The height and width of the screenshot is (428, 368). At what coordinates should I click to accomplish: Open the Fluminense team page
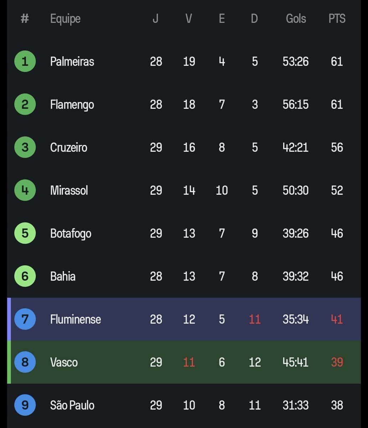(75, 319)
